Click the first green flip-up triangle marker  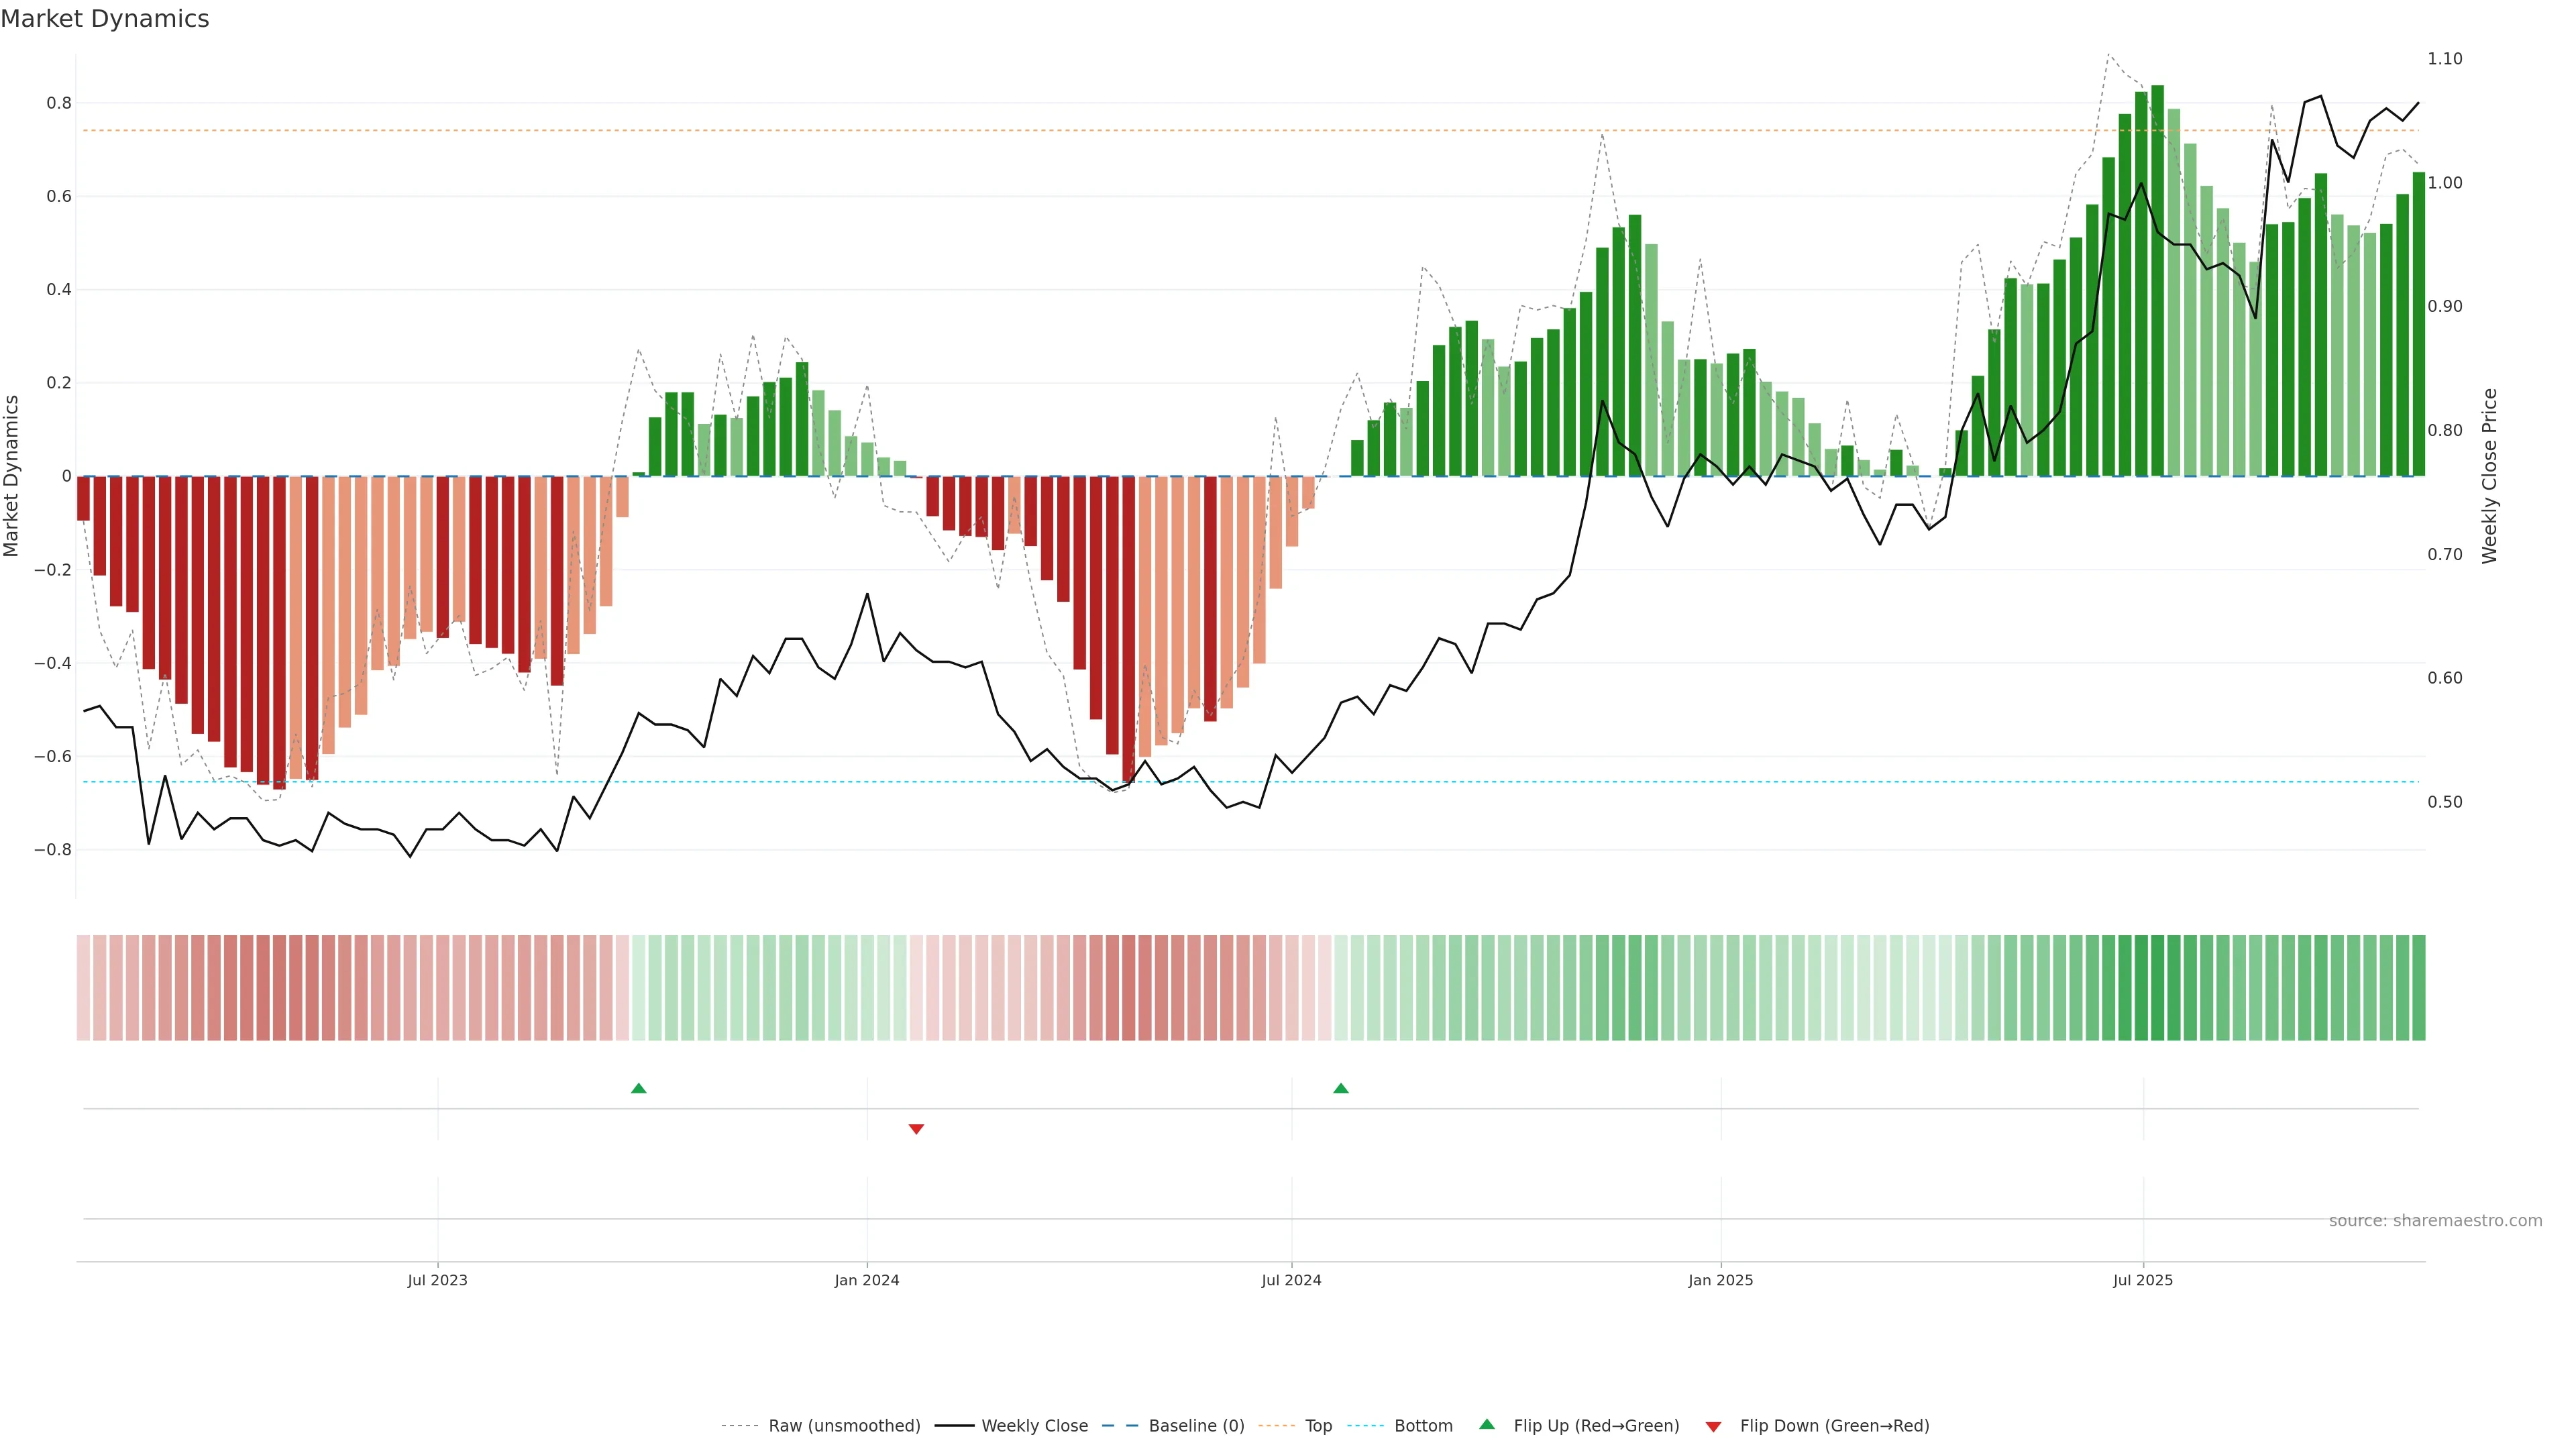click(x=639, y=1088)
